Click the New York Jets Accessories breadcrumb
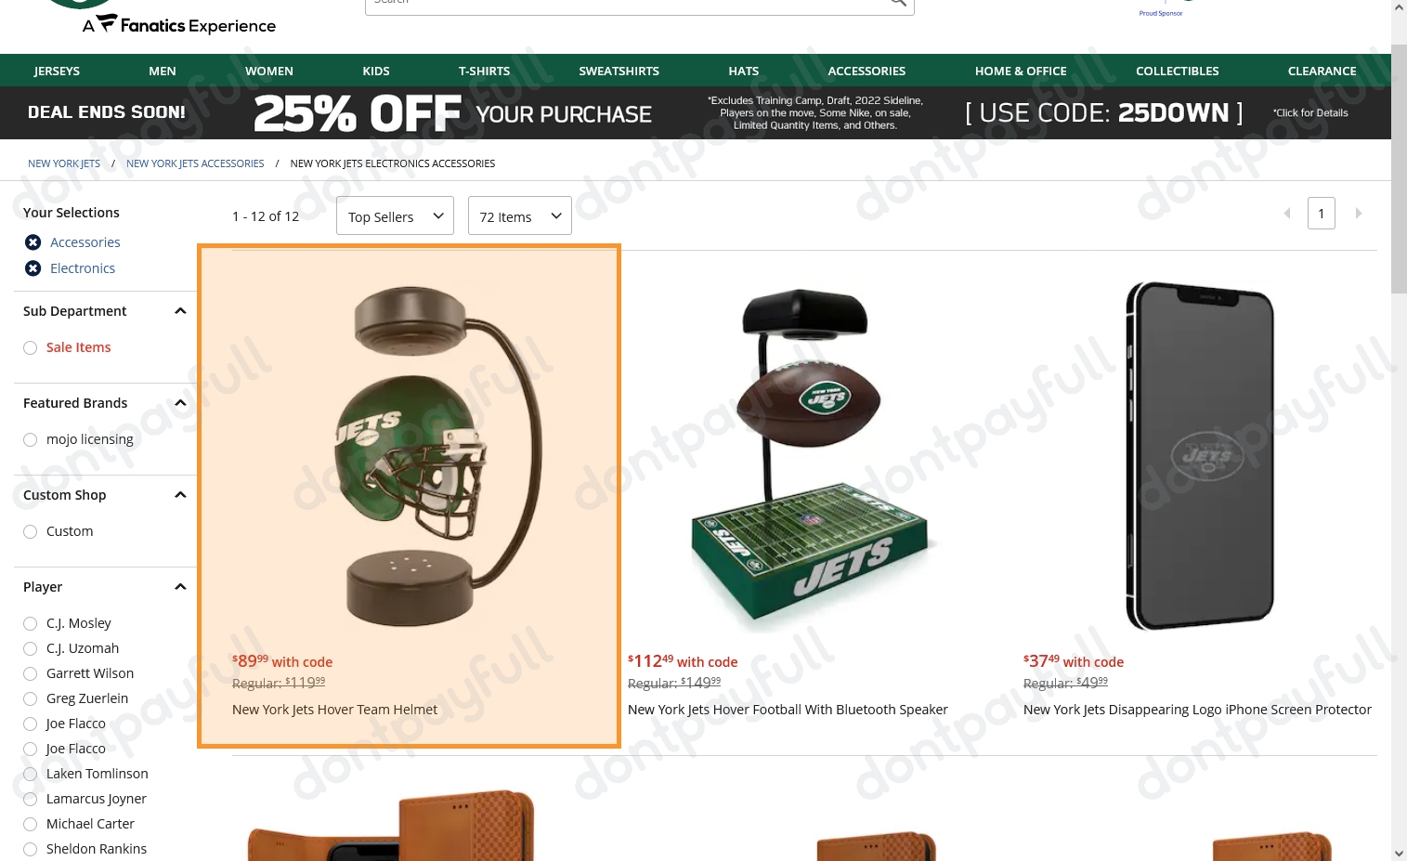Screen dimensions: 1407x861 tap(195, 163)
